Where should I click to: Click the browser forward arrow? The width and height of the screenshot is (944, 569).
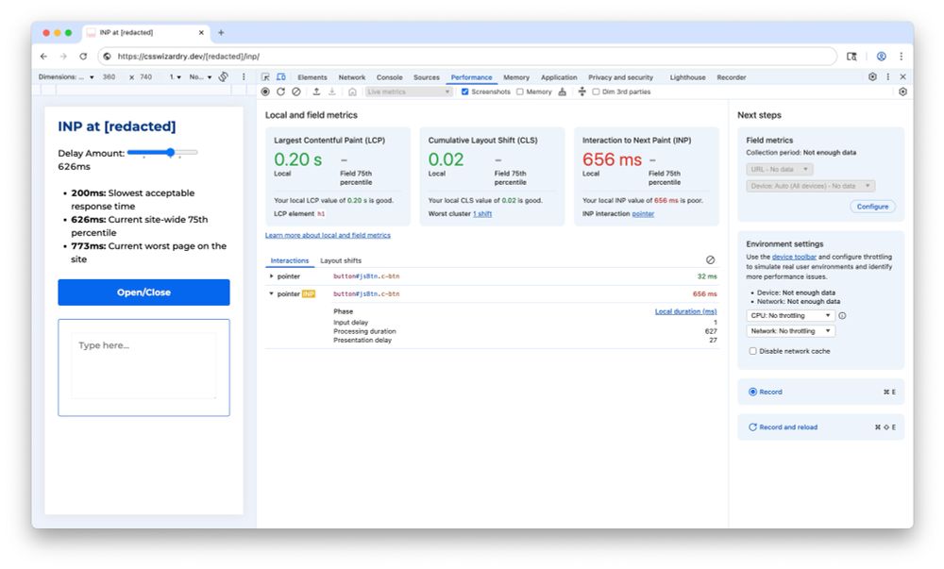point(63,56)
